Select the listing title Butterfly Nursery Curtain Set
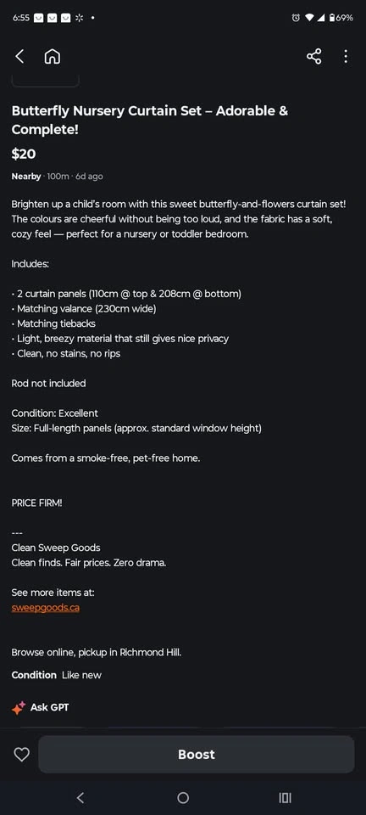Screen dimensions: 366x815 click(150, 120)
